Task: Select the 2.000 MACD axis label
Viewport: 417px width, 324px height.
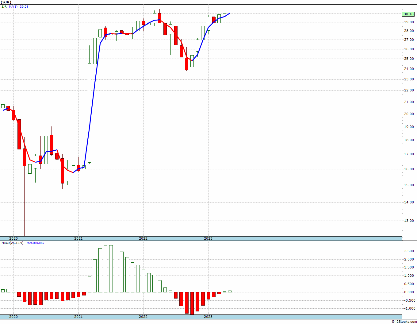Action: point(409,259)
